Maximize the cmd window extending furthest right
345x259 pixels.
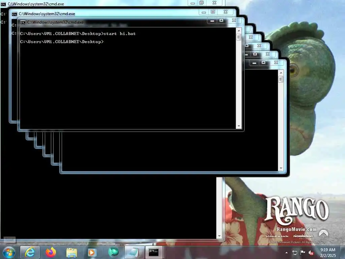pyautogui.click(x=263, y=63)
